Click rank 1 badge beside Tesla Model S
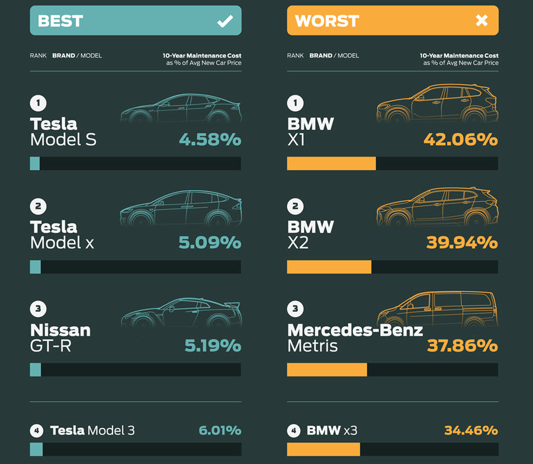The image size is (533, 464). click(x=38, y=104)
